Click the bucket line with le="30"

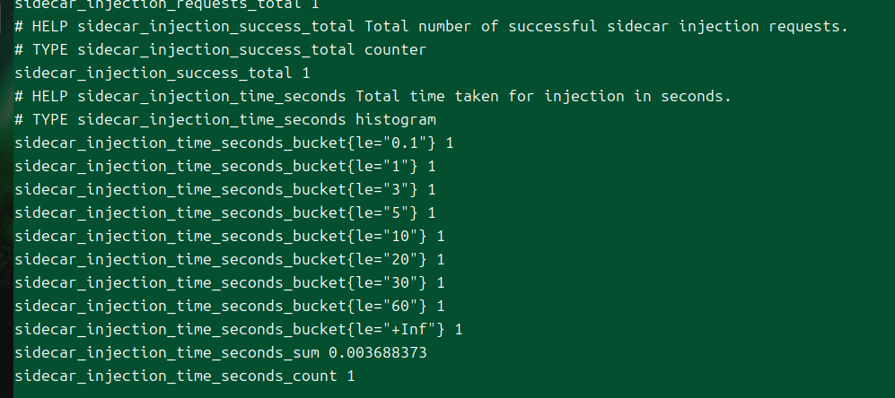coord(230,283)
